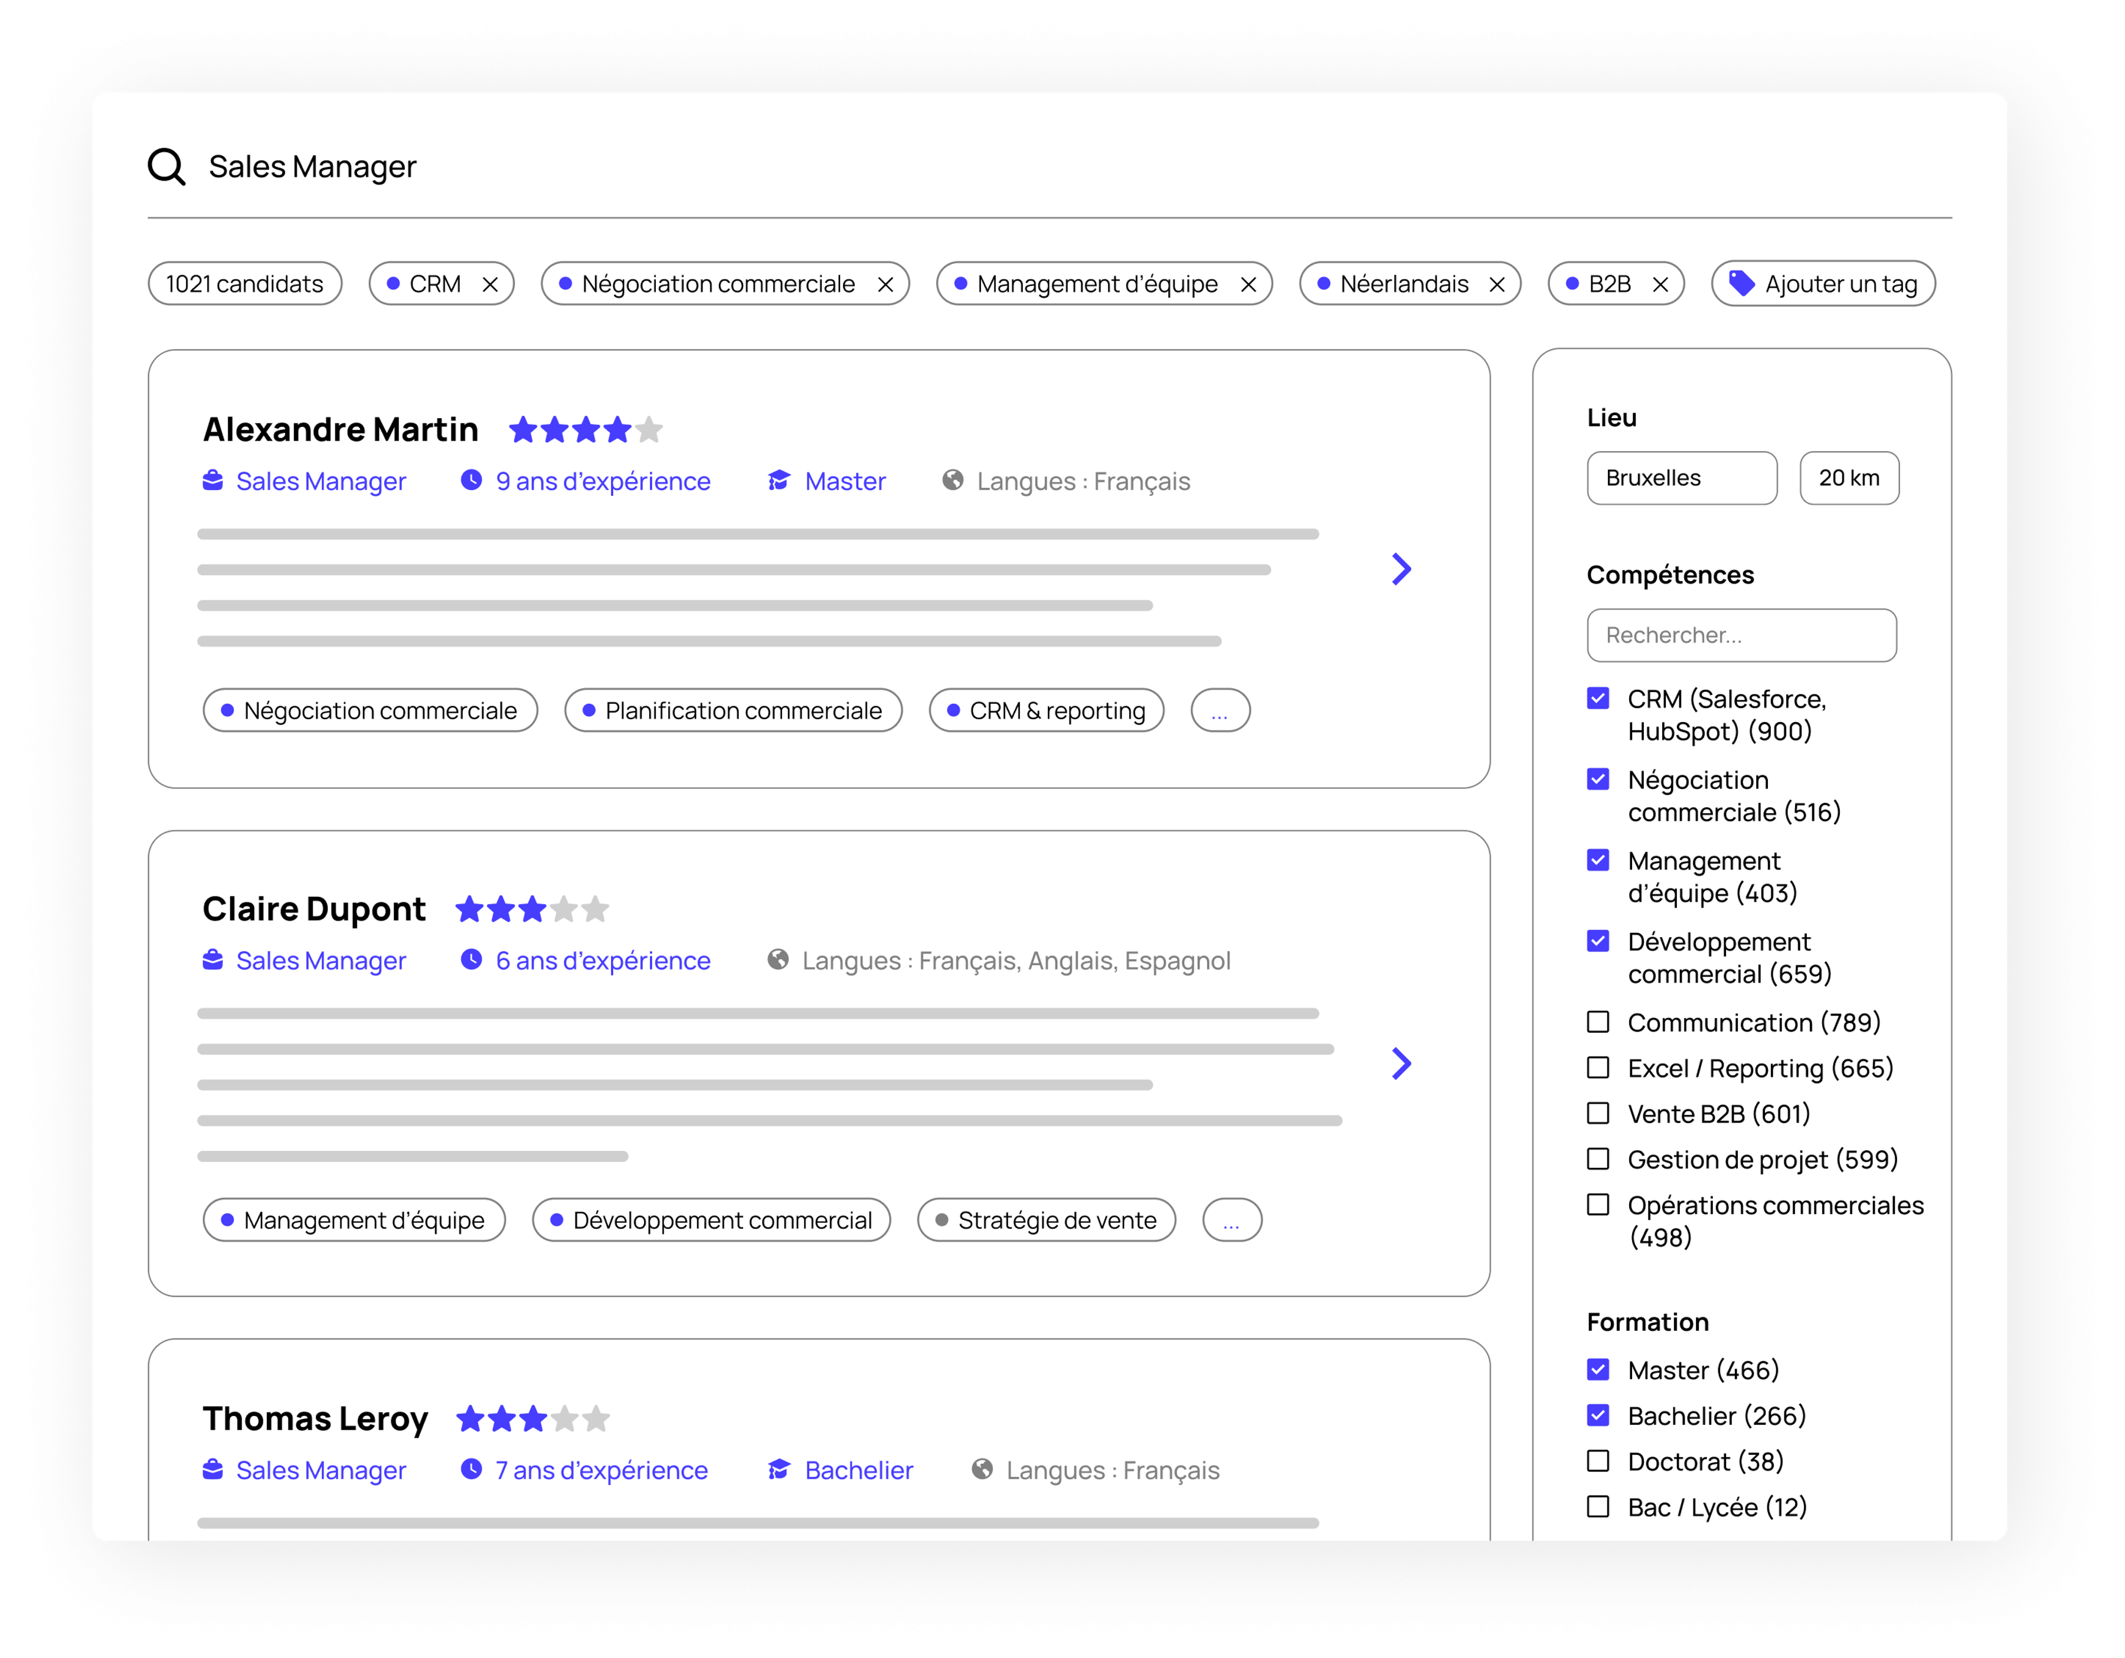Open Alexandre Martin's profile via chevron
Viewport: 2125px width, 1658px height.
tap(1401, 569)
